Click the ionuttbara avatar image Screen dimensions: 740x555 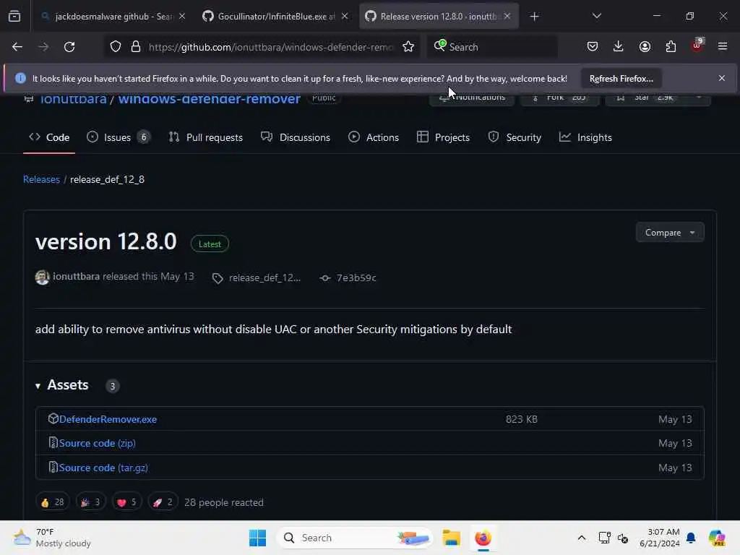[43, 277]
